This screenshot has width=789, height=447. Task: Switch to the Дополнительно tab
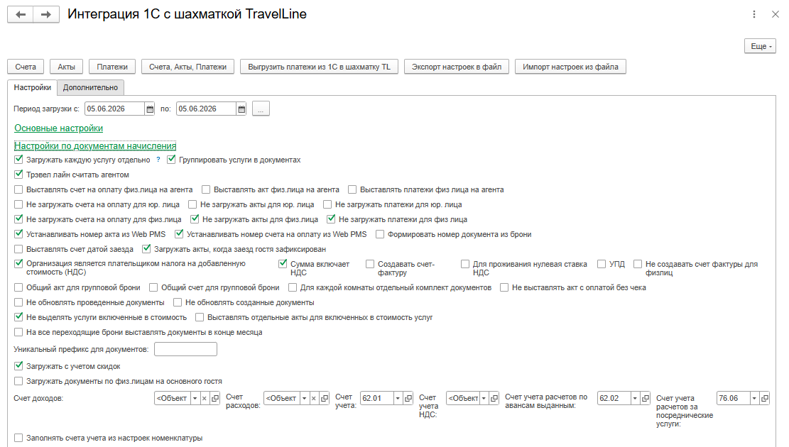(x=91, y=87)
